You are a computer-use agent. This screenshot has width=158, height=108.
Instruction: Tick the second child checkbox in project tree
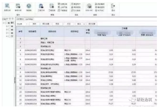click(x=9, y=30)
